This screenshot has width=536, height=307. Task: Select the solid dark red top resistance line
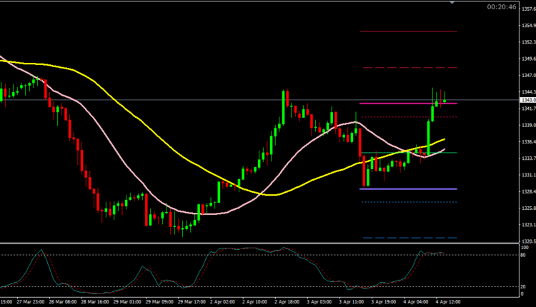point(407,31)
